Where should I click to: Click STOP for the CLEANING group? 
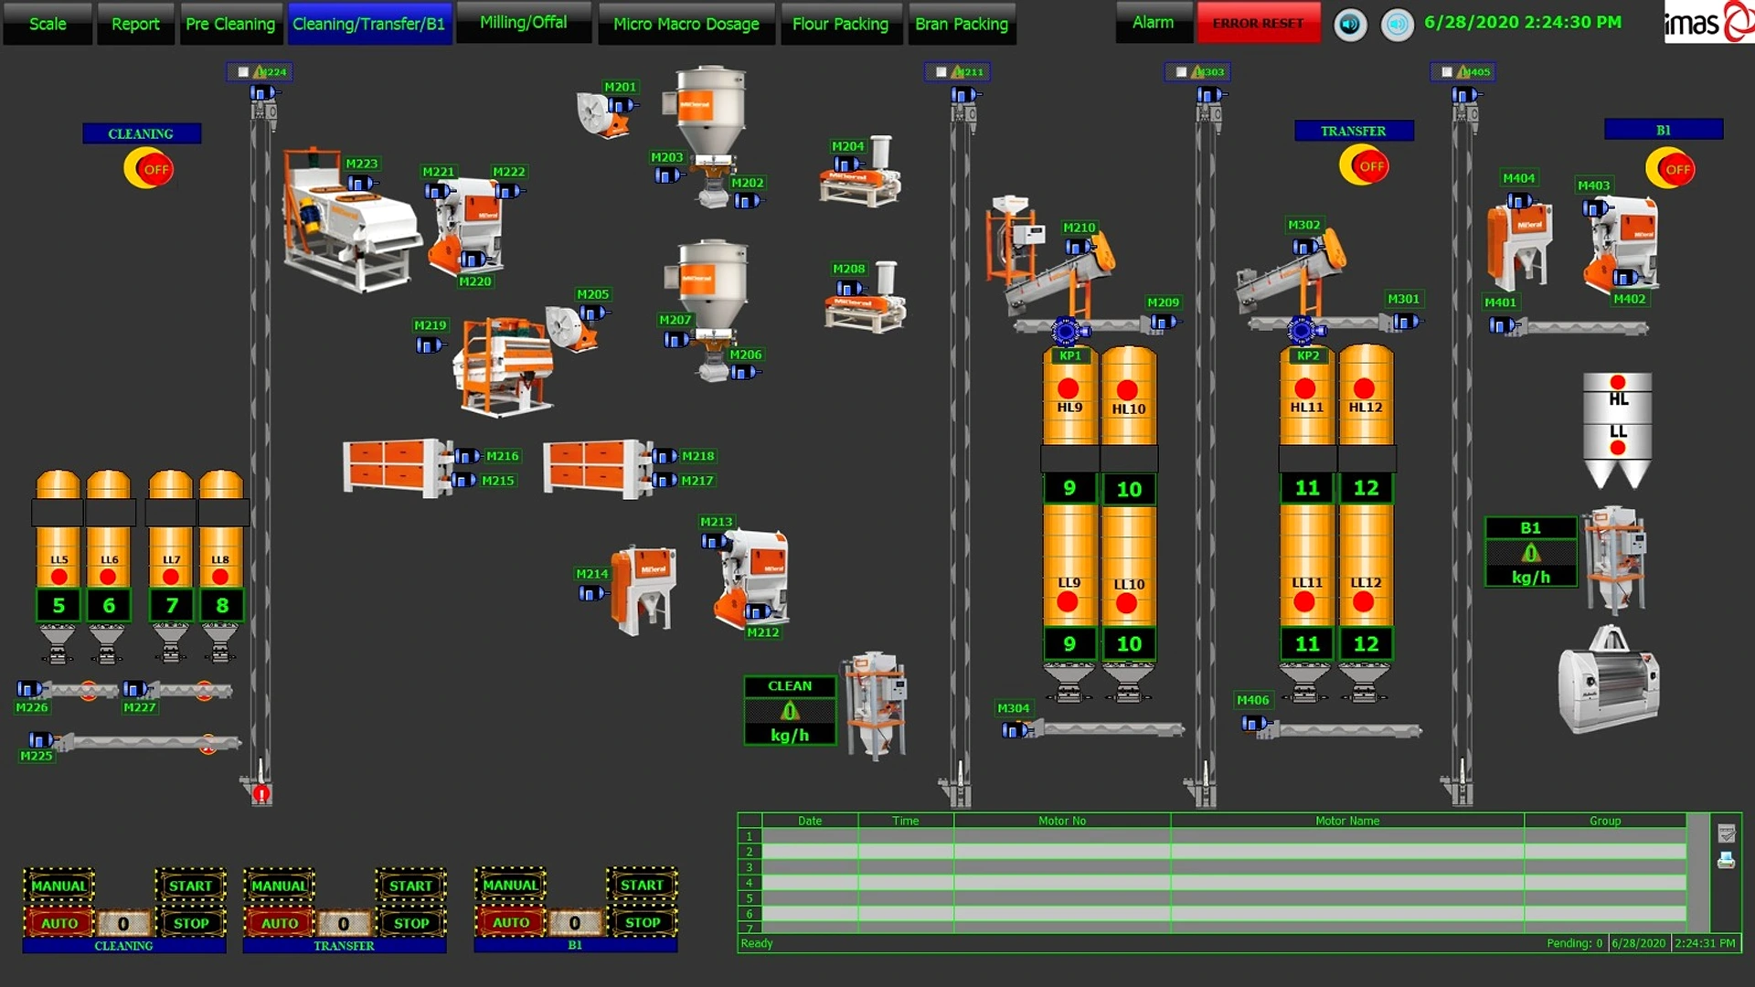(x=191, y=923)
